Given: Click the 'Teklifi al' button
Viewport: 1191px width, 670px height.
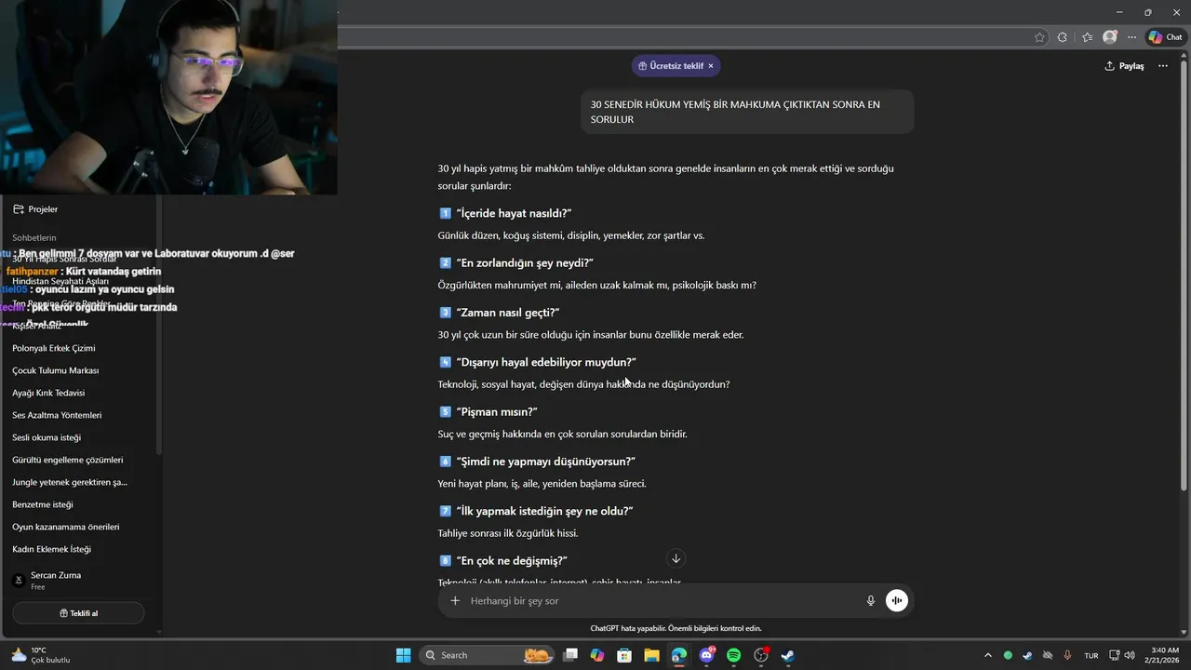Looking at the screenshot, I should [78, 613].
